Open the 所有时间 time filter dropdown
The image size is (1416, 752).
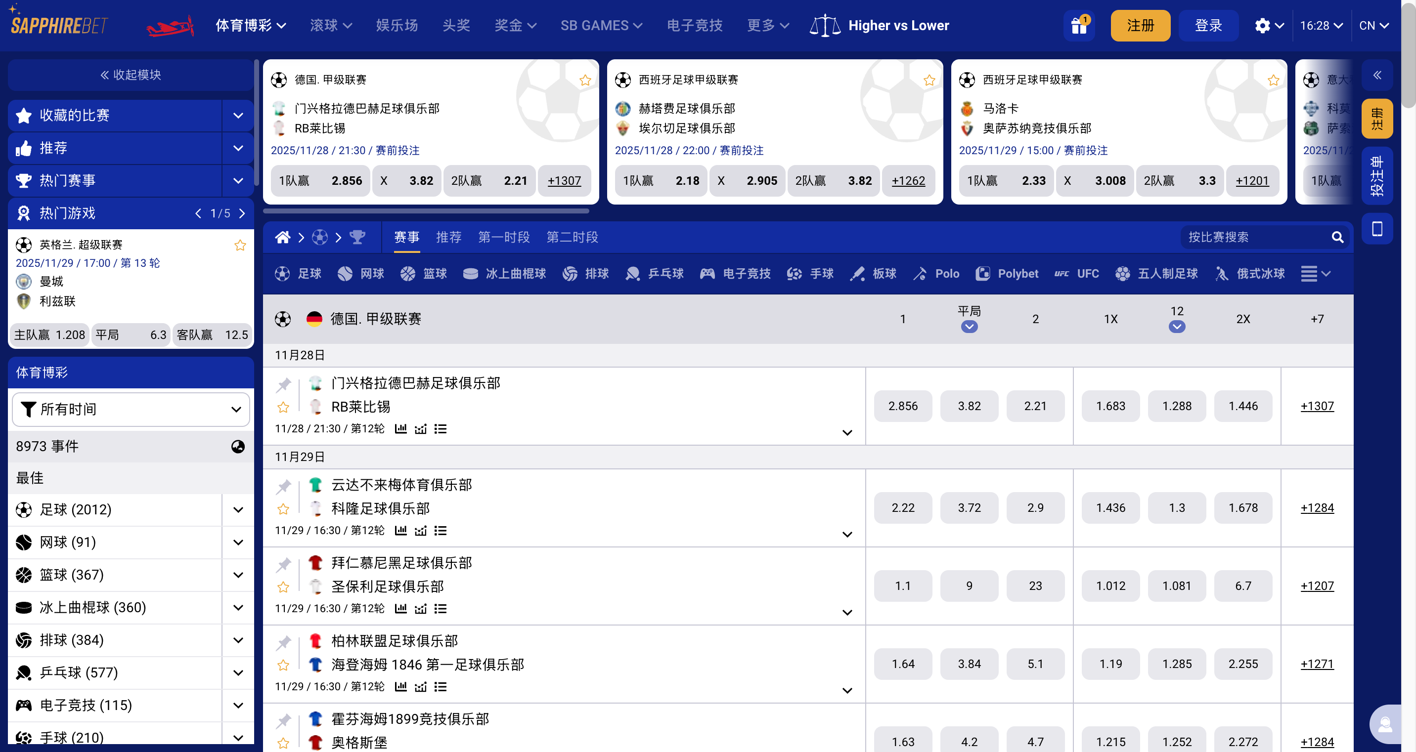131,409
